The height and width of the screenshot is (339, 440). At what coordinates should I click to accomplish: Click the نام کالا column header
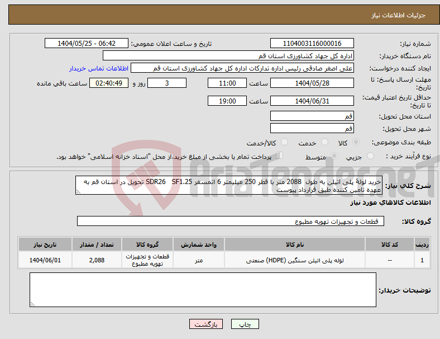[295, 244]
